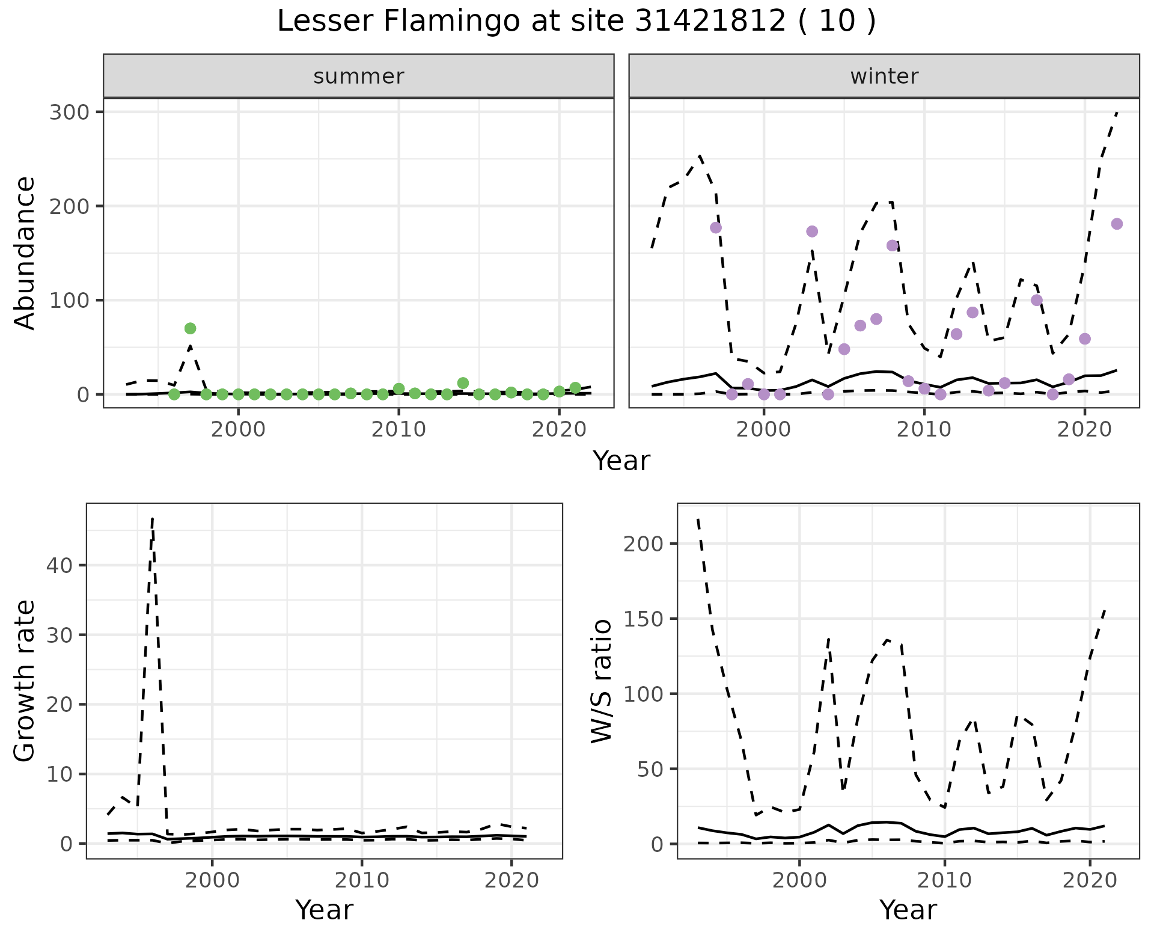Click the summer facet header strip
The image size is (1154, 938).
359,76
